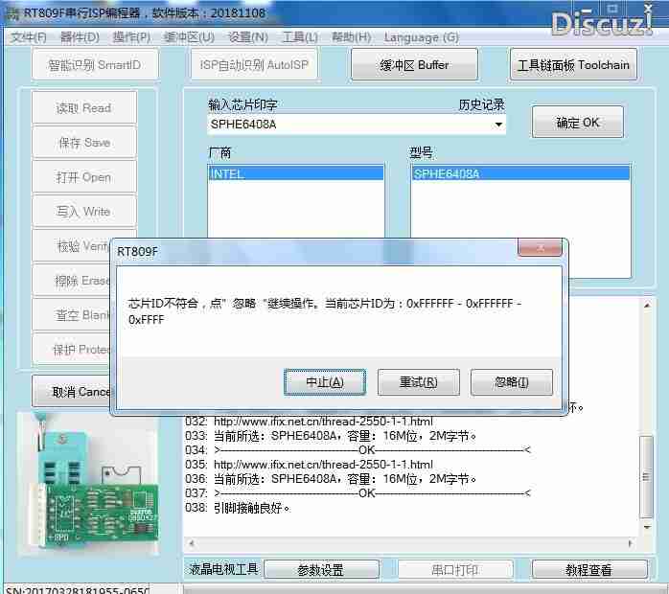The image size is (669, 594).
Task: Click the programmer adapter board image
Action: tap(88, 484)
